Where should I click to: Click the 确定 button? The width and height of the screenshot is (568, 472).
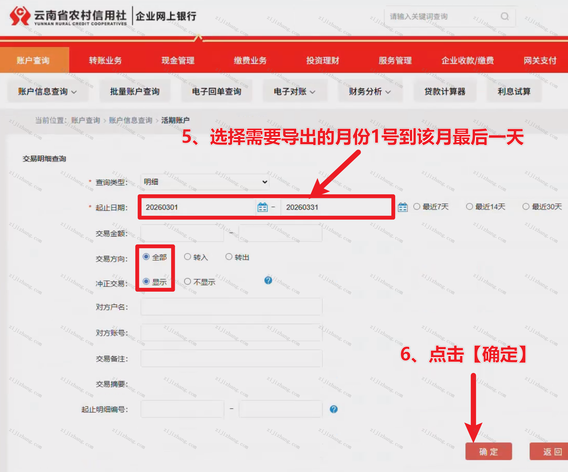point(488,451)
